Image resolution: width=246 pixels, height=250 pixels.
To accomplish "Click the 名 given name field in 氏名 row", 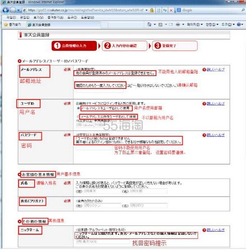I will point(149,191).
